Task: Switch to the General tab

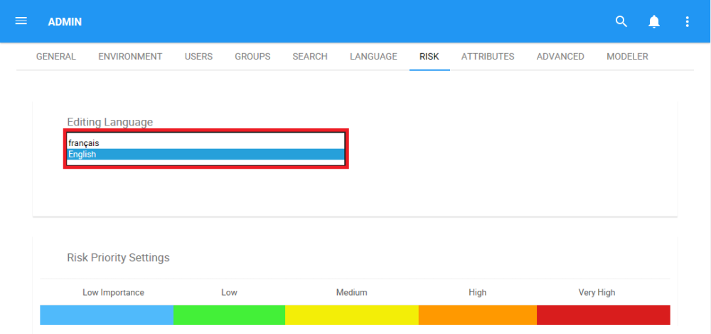Action: 55,57
